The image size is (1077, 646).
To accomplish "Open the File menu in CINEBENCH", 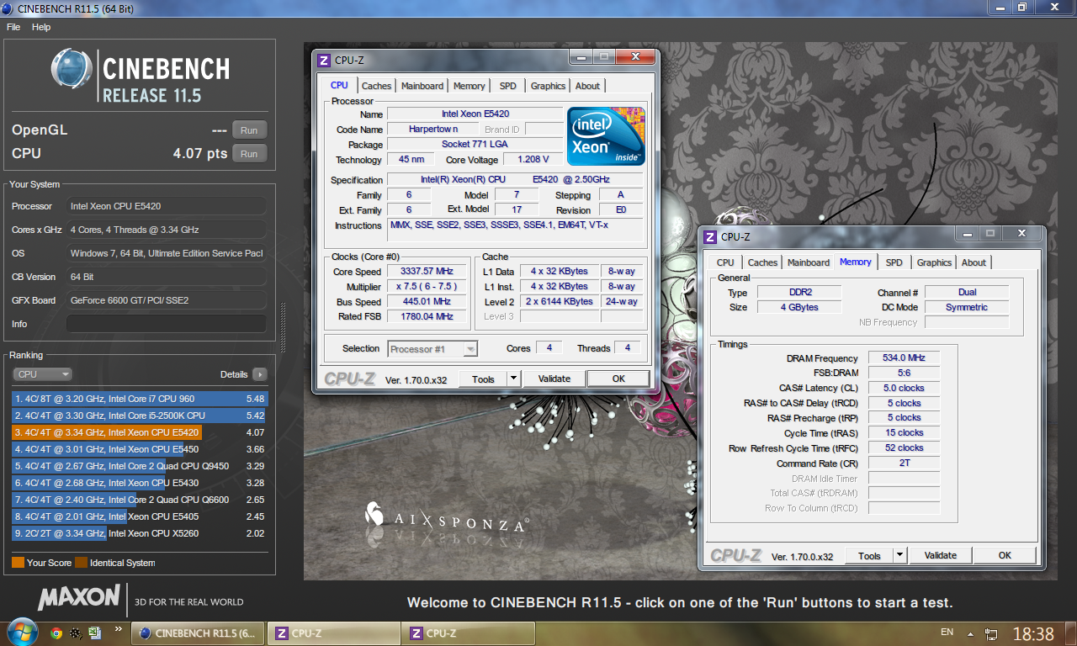I will 13,27.
